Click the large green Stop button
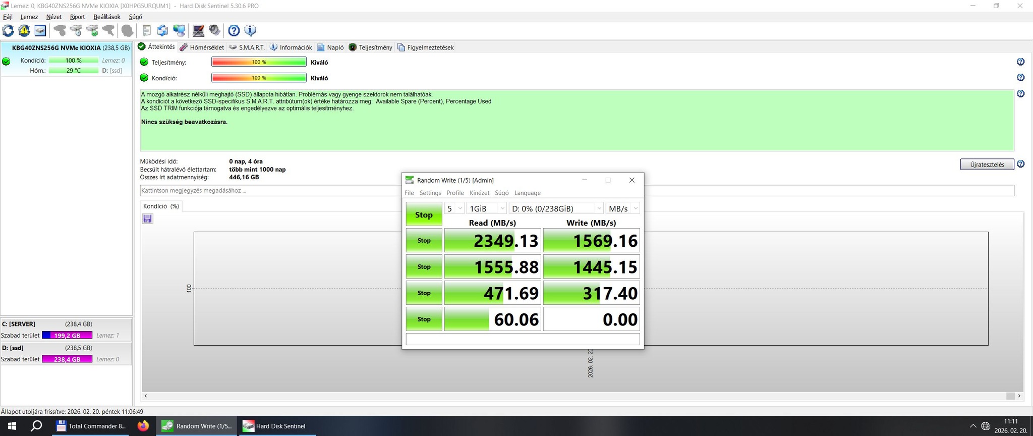Image resolution: width=1033 pixels, height=436 pixels. tap(424, 214)
